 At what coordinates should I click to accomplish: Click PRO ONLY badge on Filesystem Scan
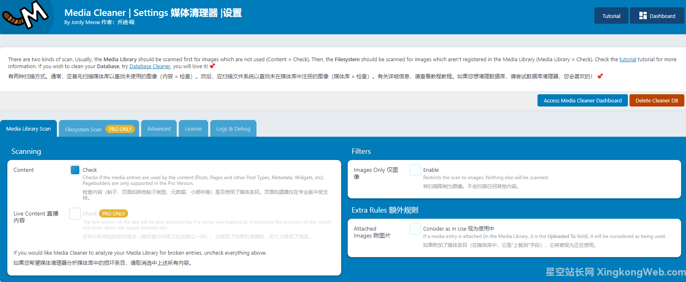[x=120, y=129]
